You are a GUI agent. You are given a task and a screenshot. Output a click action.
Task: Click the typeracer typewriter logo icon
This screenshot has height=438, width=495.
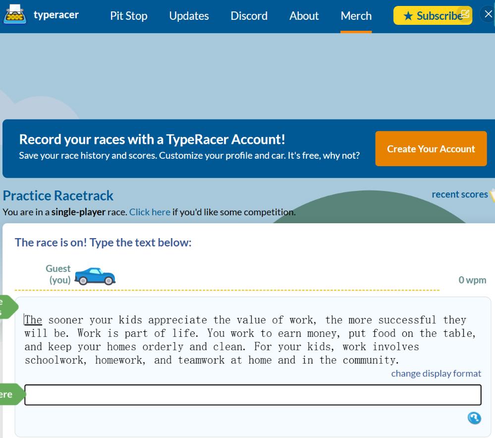tap(15, 15)
